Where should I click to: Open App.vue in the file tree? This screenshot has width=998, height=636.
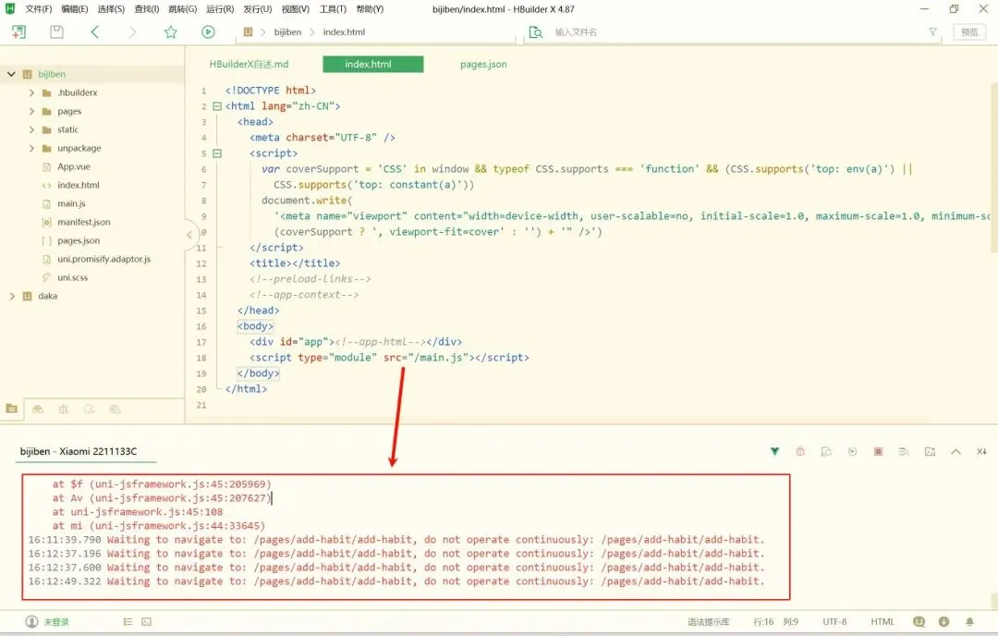point(74,166)
